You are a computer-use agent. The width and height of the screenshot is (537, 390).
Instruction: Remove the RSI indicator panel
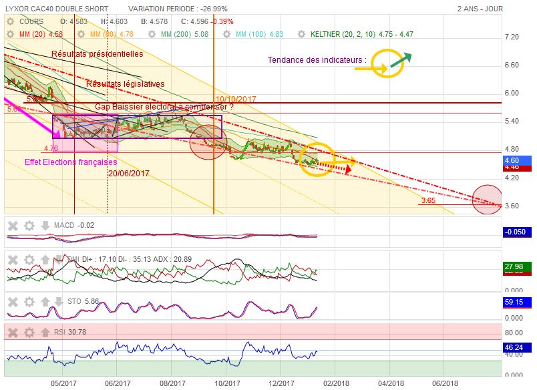(x=13, y=333)
